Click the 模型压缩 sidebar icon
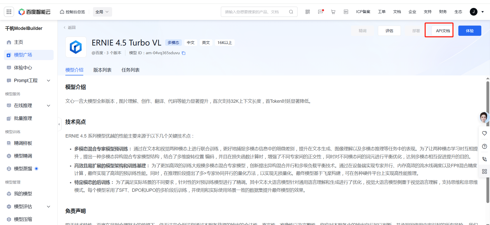This screenshot has width=490, height=225. pos(9,219)
